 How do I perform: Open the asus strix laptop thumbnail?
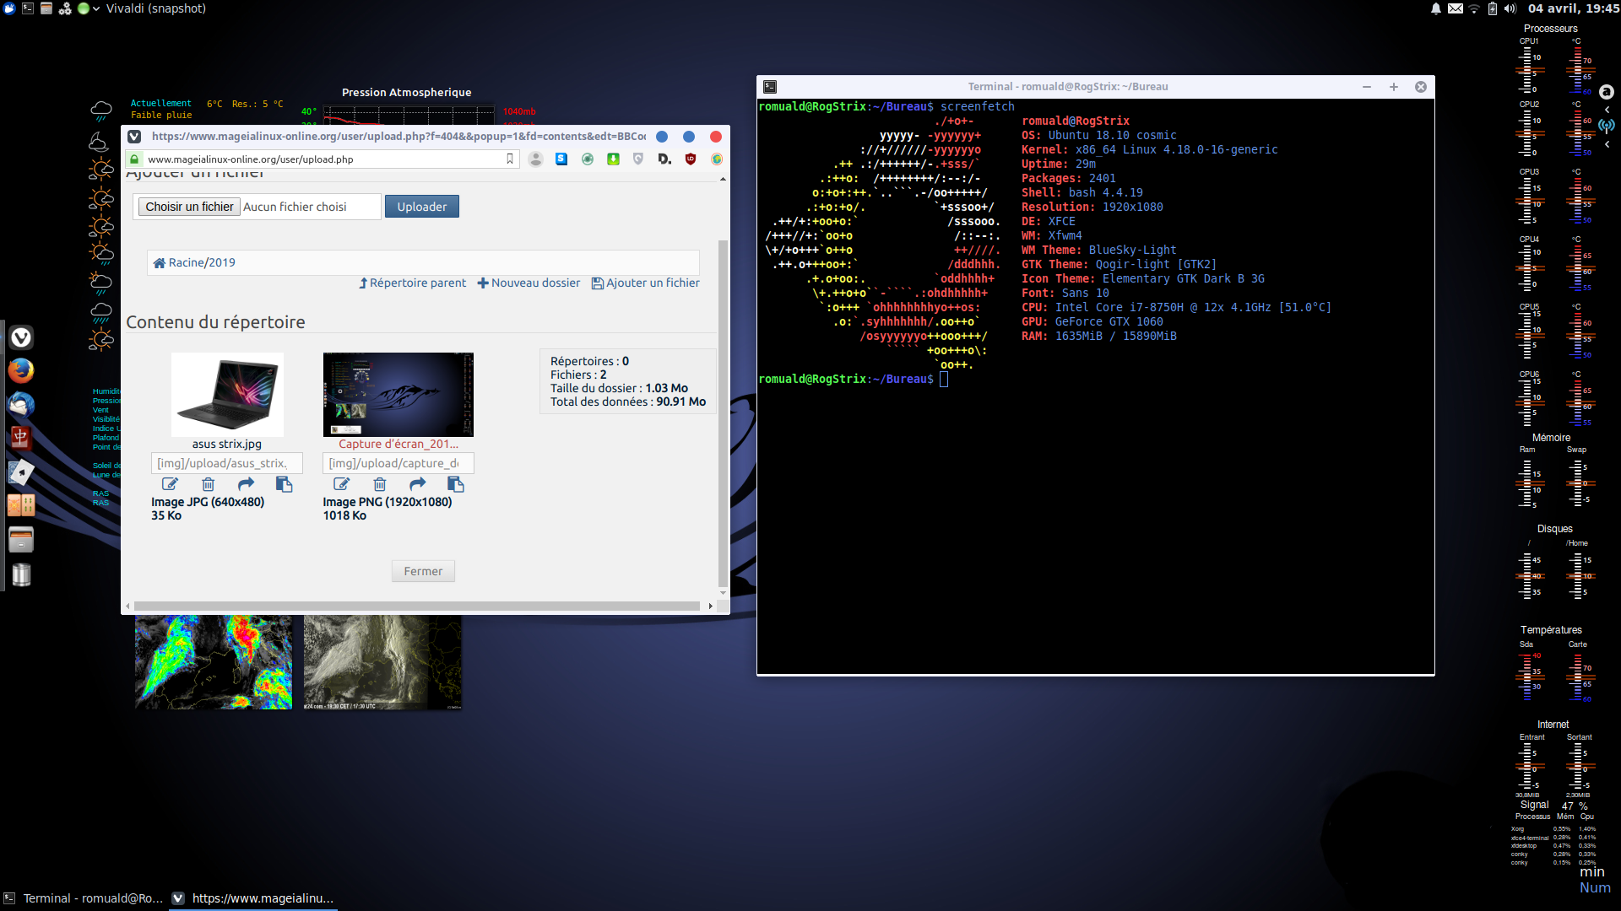(x=227, y=395)
